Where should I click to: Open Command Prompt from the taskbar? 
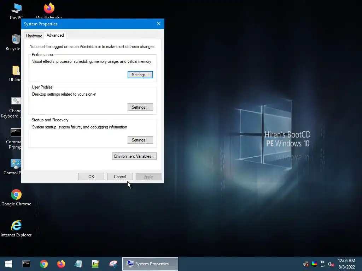(x=26, y=264)
